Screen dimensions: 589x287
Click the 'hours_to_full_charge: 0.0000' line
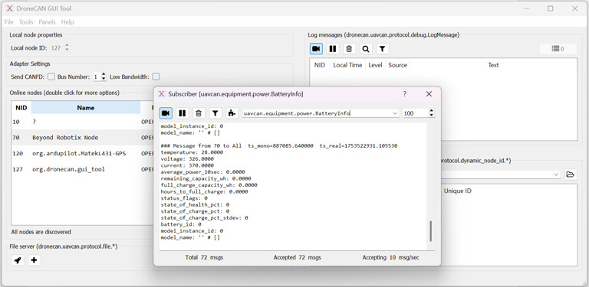[204, 191]
